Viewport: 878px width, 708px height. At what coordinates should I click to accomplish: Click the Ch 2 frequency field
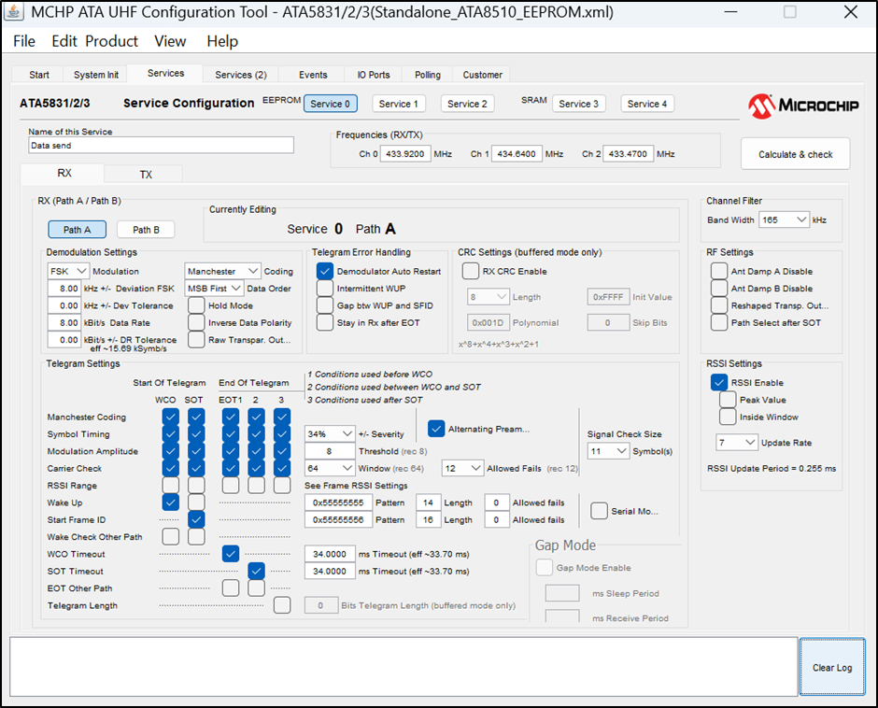tap(628, 153)
